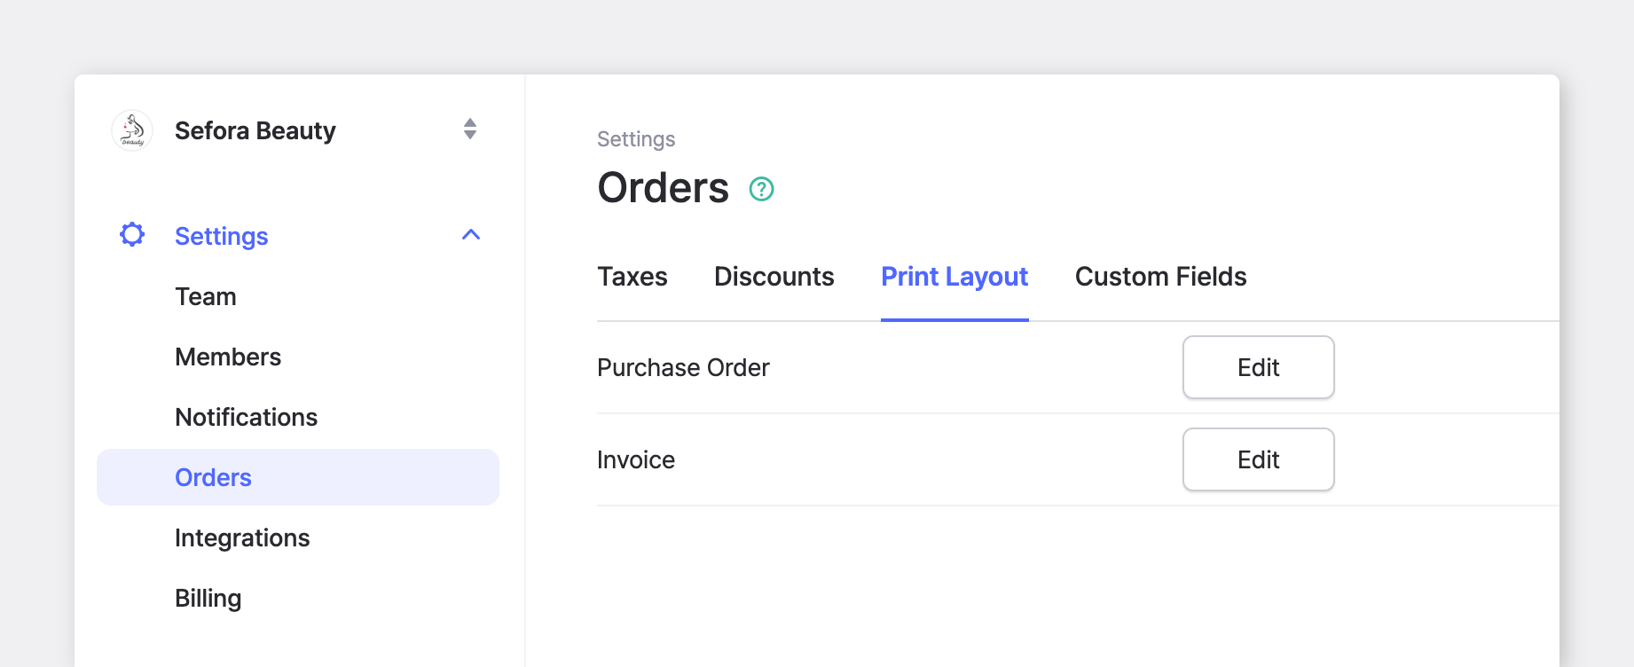Open Team settings in sidebar
The width and height of the screenshot is (1634, 667).
click(206, 296)
